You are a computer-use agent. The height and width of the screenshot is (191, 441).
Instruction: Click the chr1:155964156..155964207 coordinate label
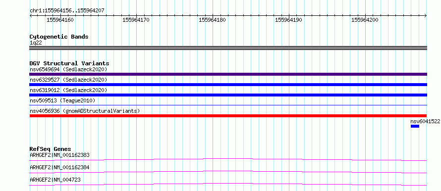coord(67,11)
